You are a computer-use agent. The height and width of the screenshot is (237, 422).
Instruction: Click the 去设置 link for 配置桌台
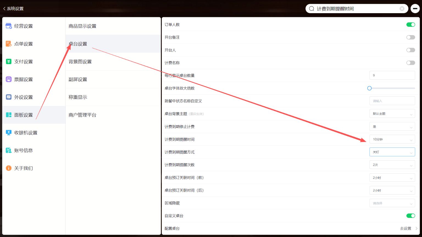406,228
